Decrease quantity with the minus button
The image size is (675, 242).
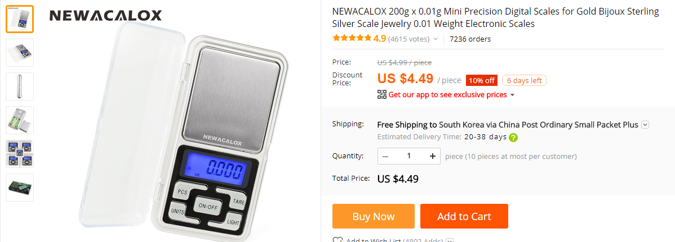point(385,156)
